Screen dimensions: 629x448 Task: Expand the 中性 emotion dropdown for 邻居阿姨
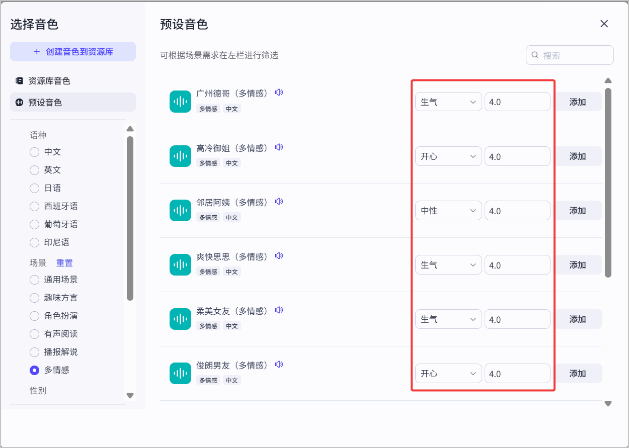point(448,211)
